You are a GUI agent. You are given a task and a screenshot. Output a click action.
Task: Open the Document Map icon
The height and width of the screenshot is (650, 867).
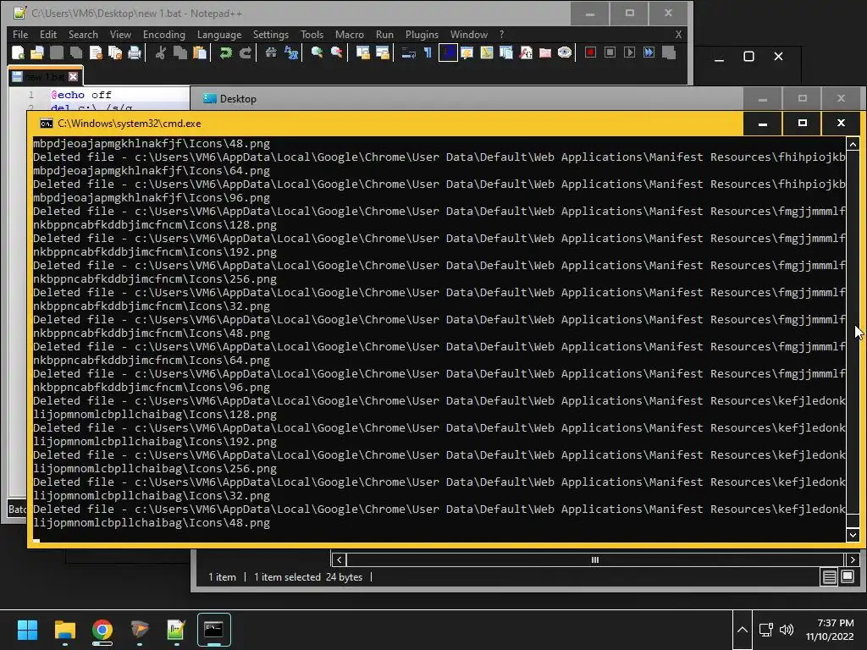click(487, 53)
